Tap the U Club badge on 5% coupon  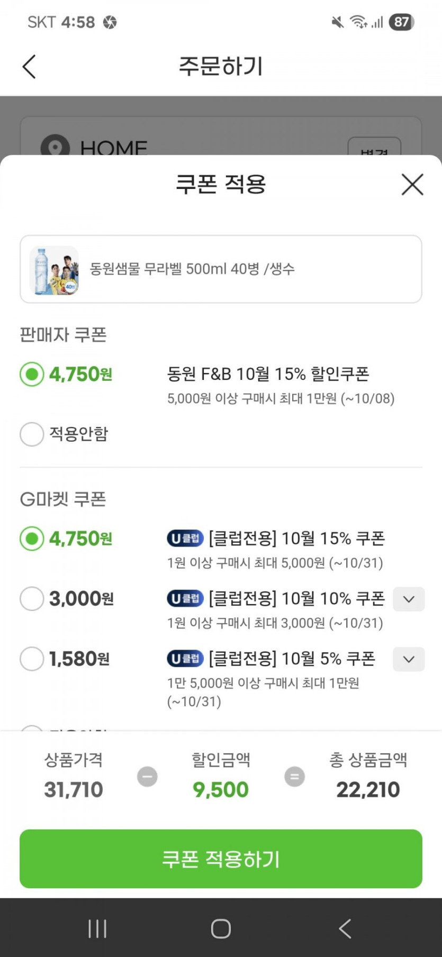185,659
